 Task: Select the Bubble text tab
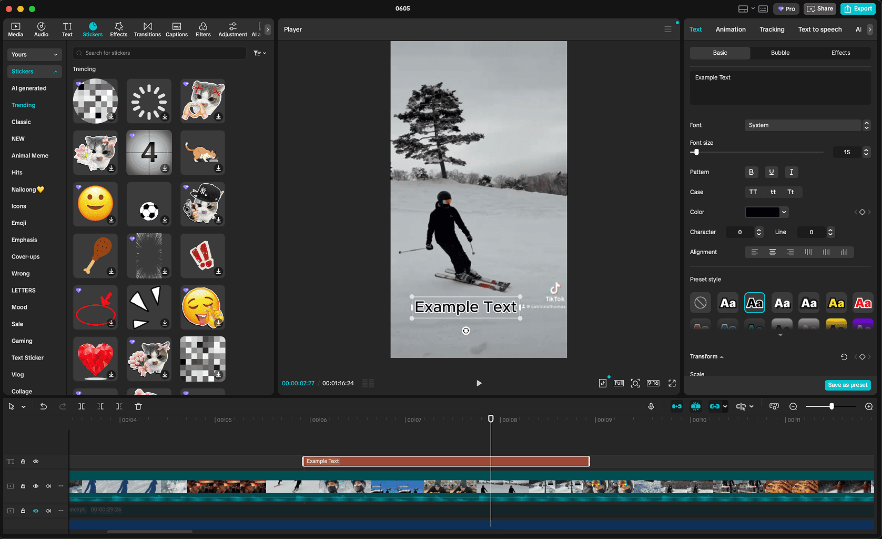coord(780,53)
